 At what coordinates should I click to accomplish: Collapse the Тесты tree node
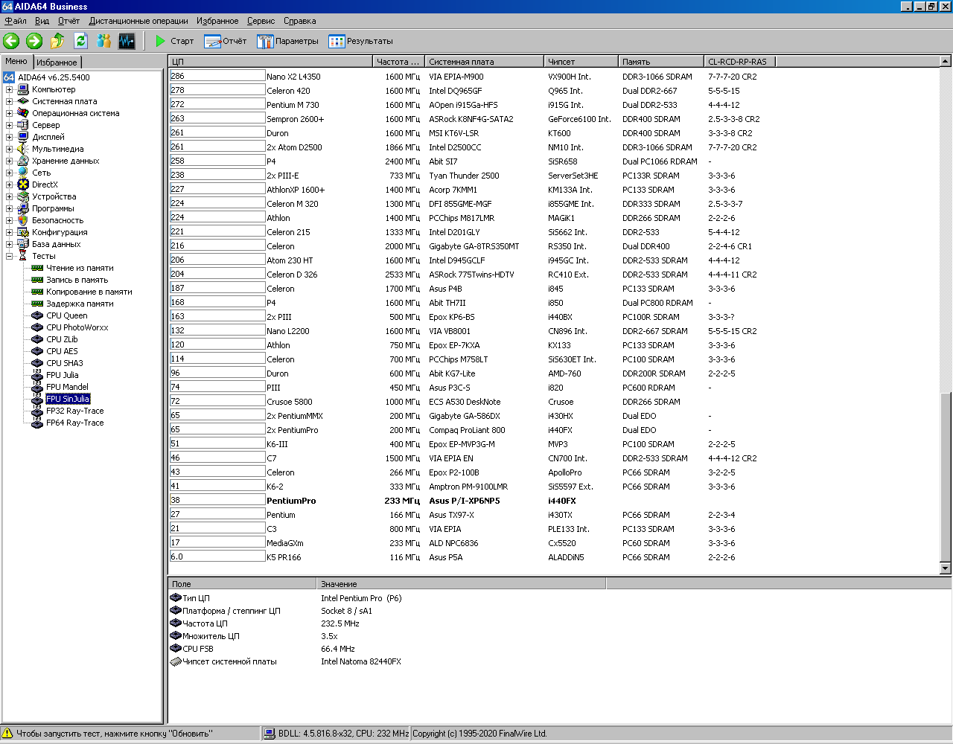tap(10, 256)
